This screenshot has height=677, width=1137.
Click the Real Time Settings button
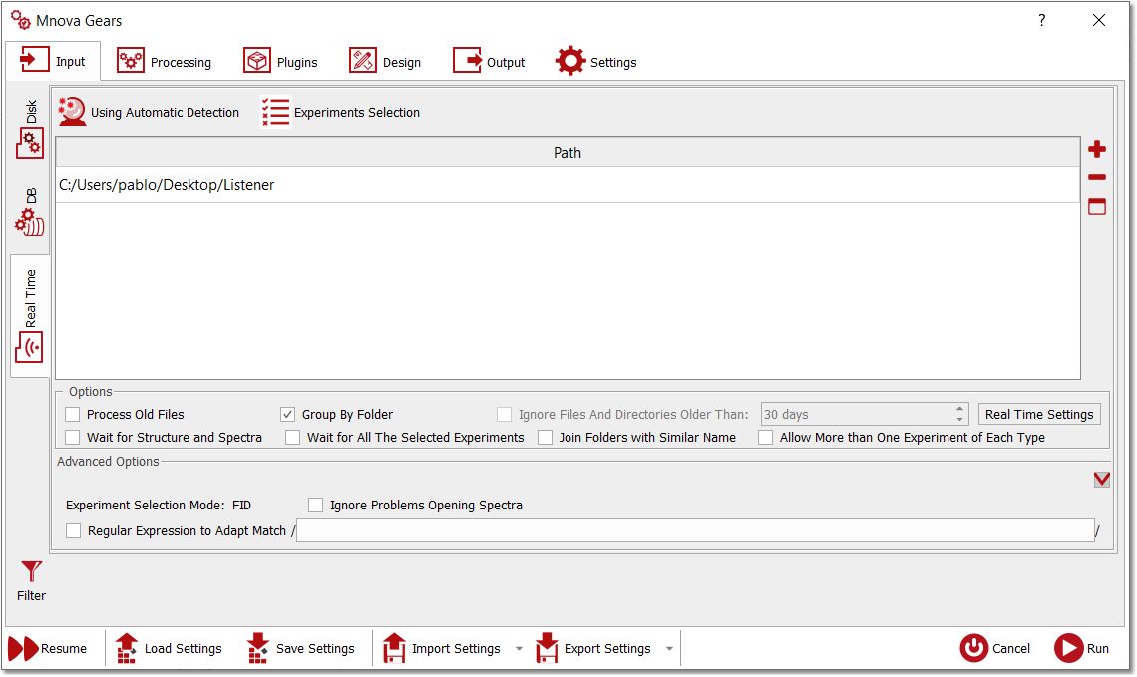click(x=1039, y=414)
